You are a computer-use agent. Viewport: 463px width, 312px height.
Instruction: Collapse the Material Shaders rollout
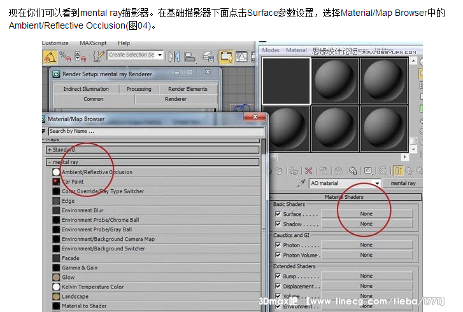pos(345,197)
